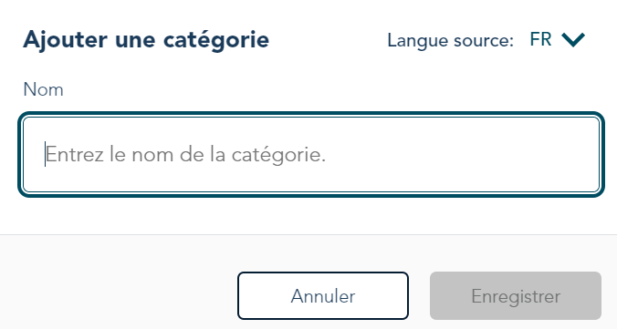Click the greyed-out Enregistrer button
The width and height of the screenshot is (617, 329).
point(516,295)
